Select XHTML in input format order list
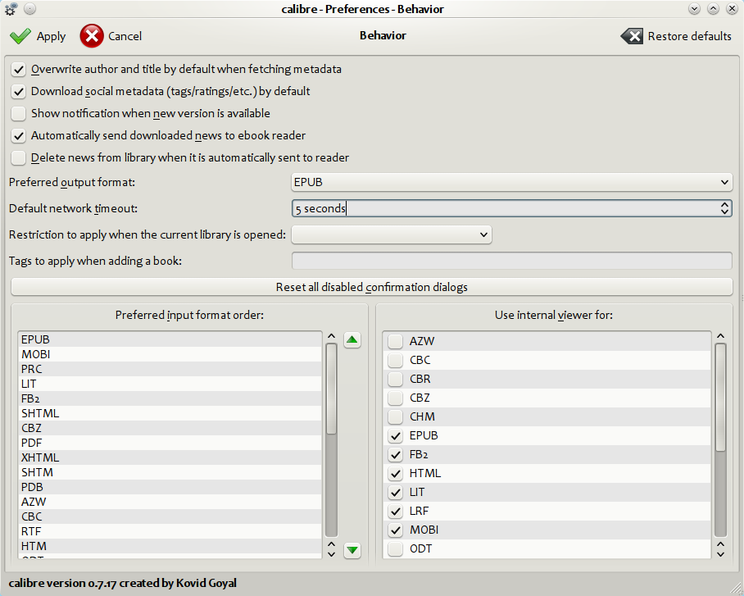Screen dimensions: 744x596 (x=170, y=457)
